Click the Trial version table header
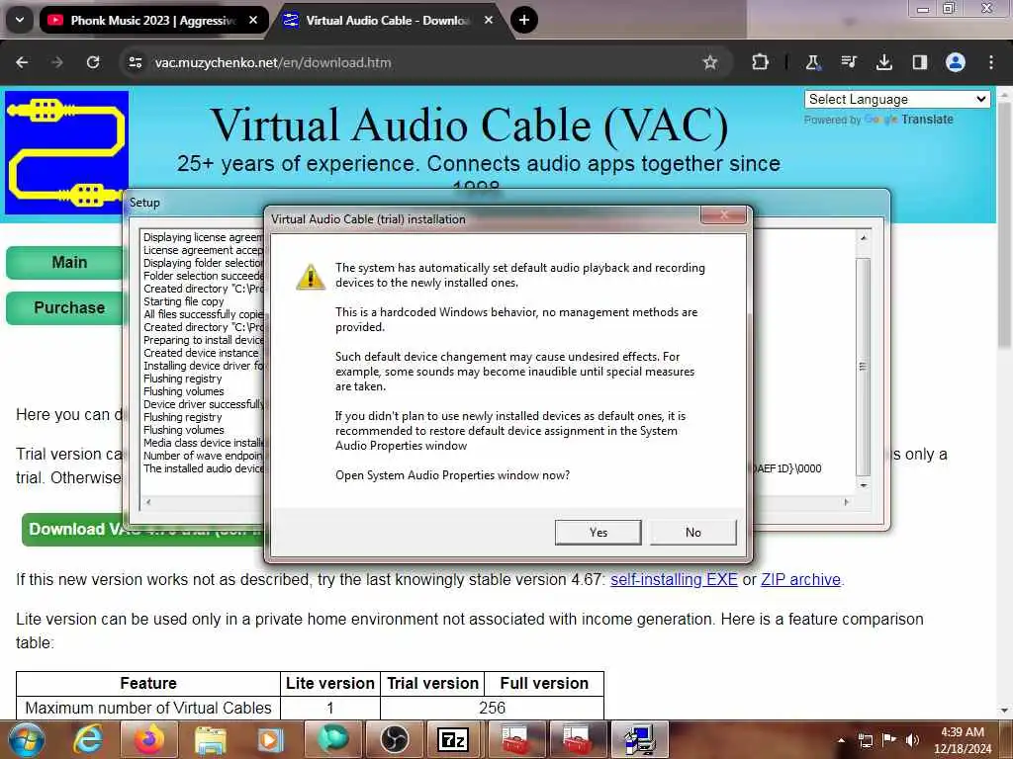This screenshot has height=759, width=1013. [x=433, y=684]
